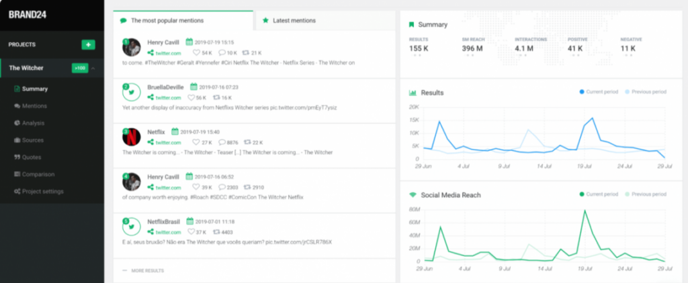Image resolution: width=688 pixels, height=283 pixels.
Task: Toggle Current period in Social Media Reach legend
Action: [598, 194]
